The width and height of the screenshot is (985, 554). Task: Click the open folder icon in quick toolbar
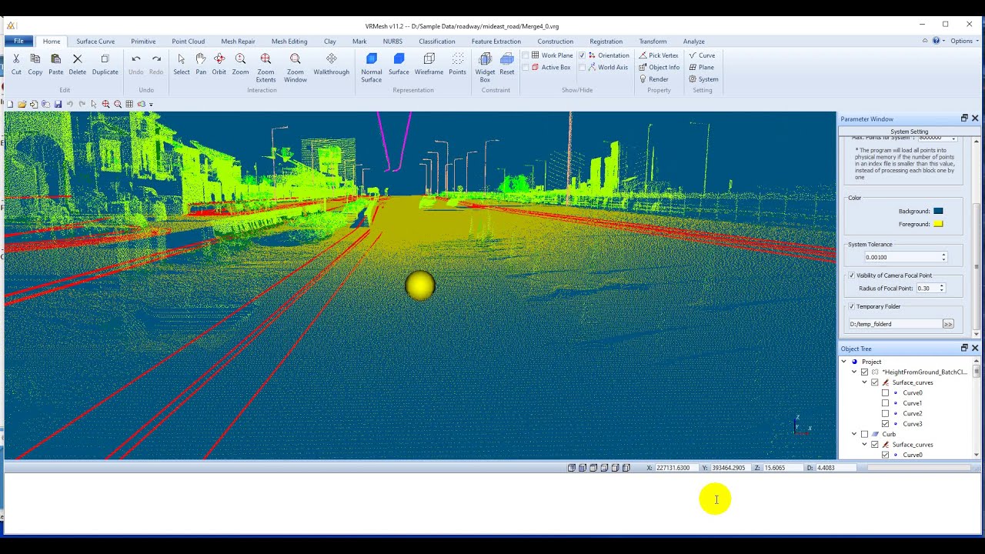coord(22,104)
